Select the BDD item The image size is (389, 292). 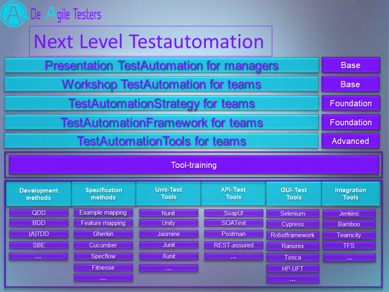click(x=39, y=223)
